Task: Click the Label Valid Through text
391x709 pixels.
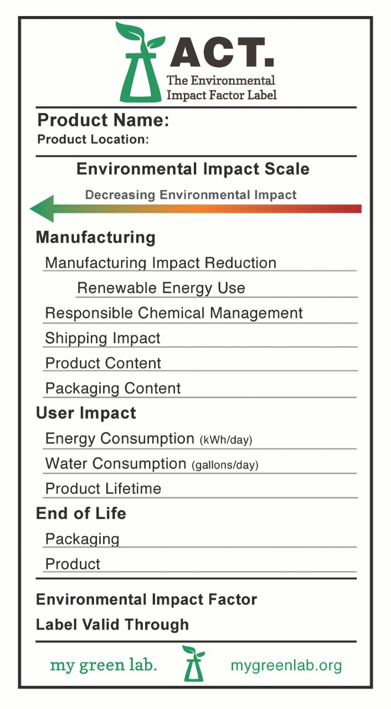Action: [112, 625]
